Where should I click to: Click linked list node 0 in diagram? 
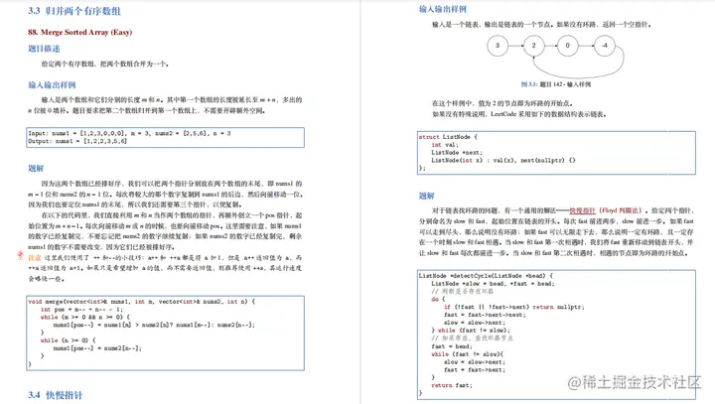568,46
